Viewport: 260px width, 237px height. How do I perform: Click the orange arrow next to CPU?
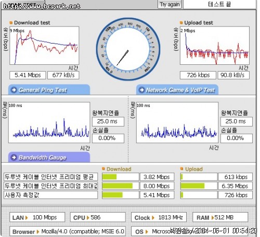tap(88, 218)
